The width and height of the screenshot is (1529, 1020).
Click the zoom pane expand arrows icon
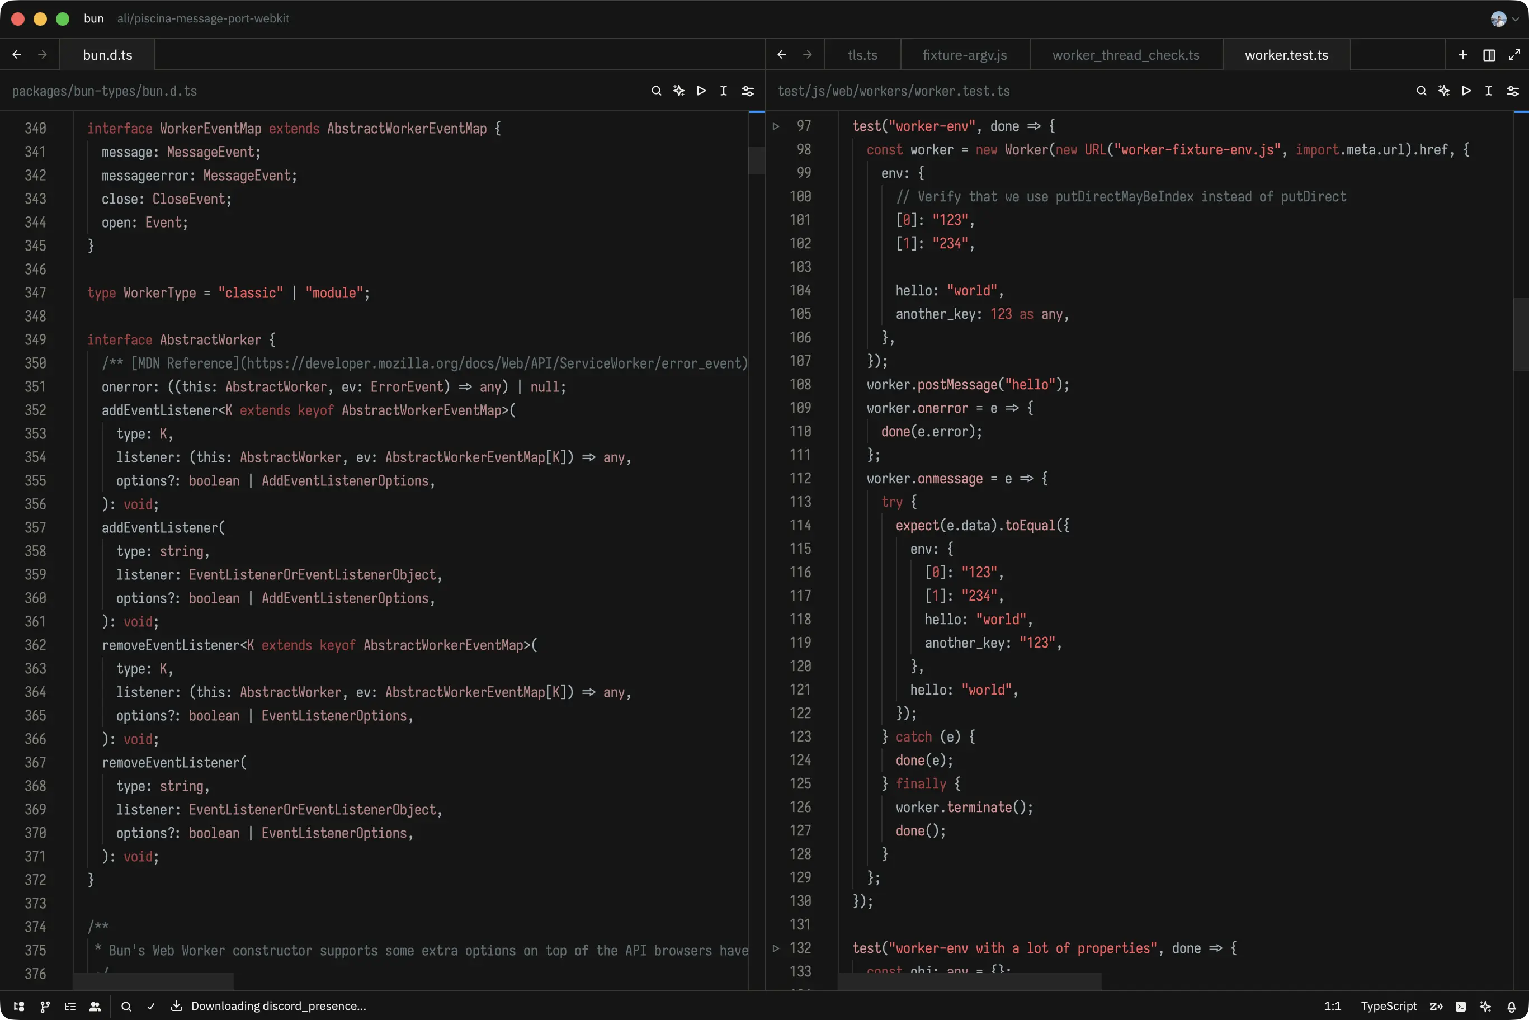1514,55
